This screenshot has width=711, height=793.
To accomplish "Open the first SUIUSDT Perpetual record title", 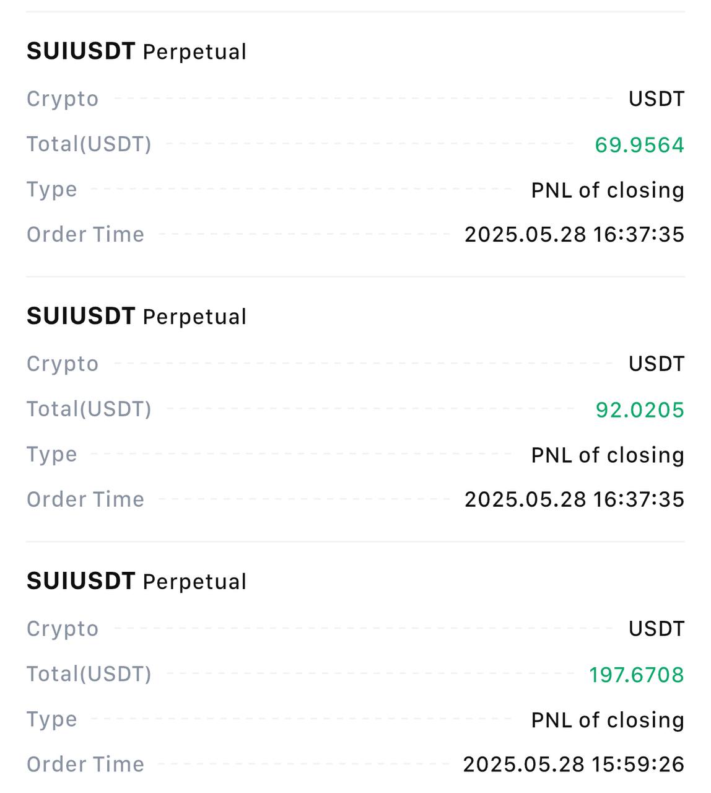I will tap(136, 51).
